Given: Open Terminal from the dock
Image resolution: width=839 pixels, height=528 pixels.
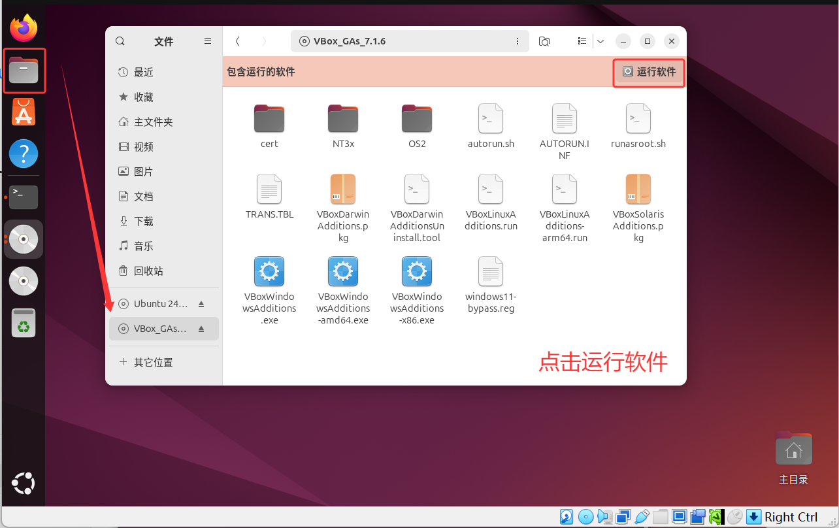Looking at the screenshot, I should (24, 197).
